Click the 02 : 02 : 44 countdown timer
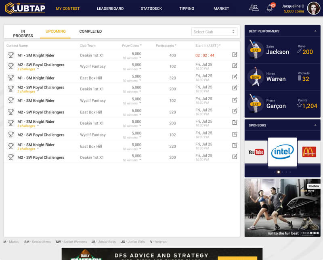The width and height of the screenshot is (323, 260). pos(205,55)
